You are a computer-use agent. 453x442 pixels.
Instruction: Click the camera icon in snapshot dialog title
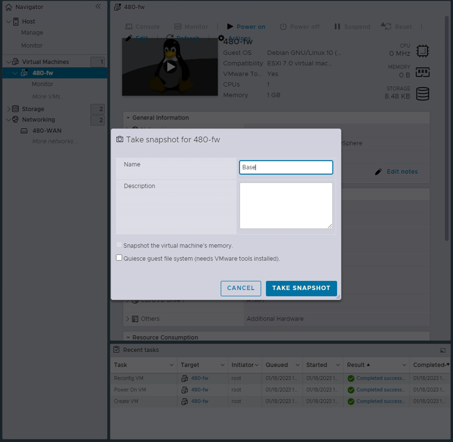119,139
